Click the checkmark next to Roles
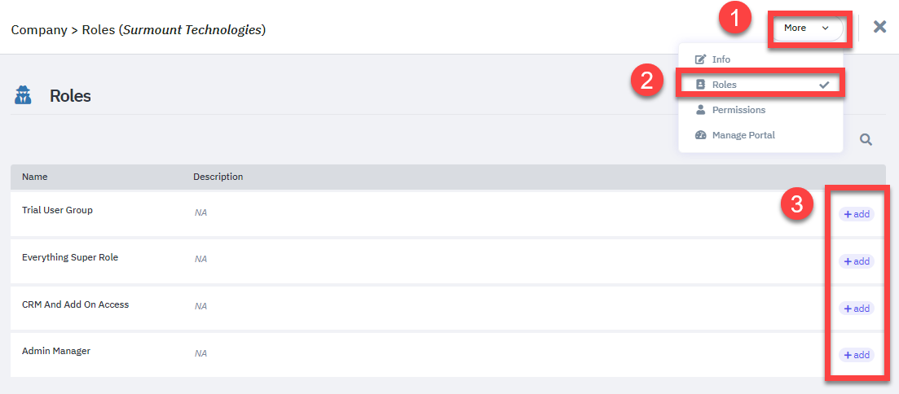The image size is (899, 394). pyautogui.click(x=824, y=85)
